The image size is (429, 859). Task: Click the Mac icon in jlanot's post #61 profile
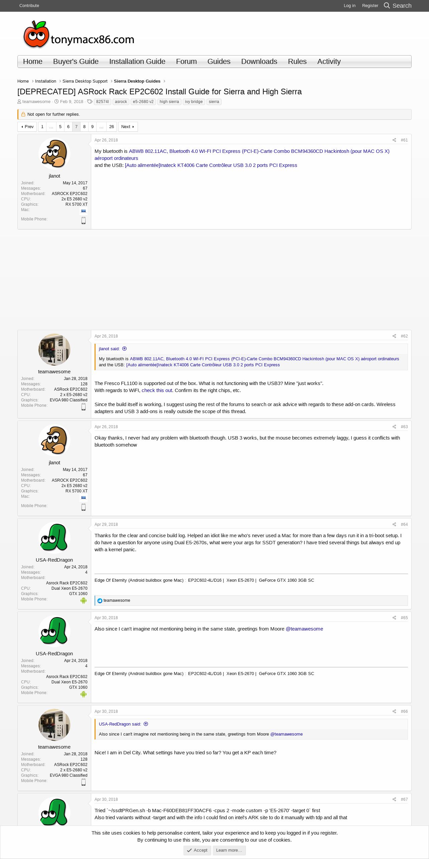pos(84,211)
